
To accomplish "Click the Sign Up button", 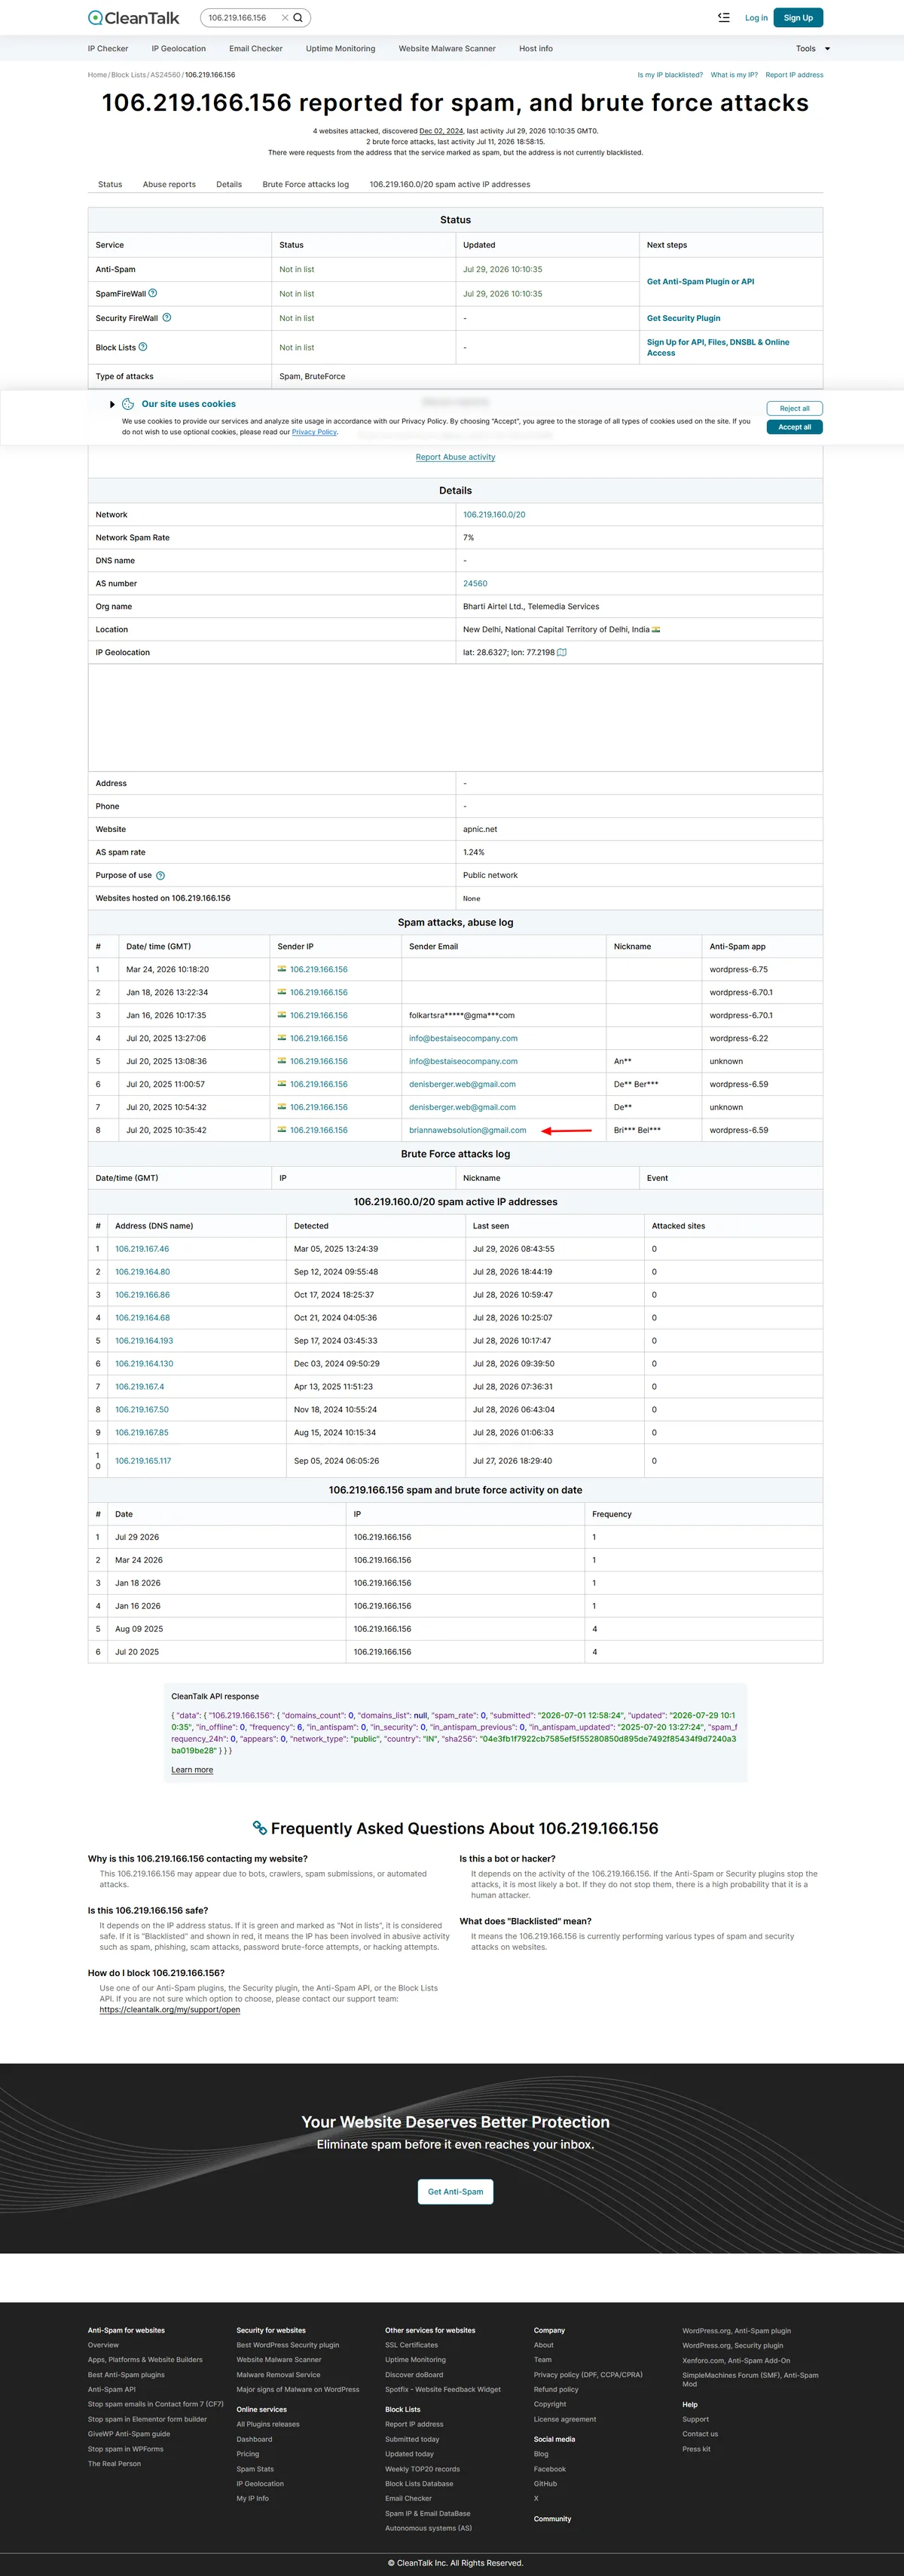I will (x=798, y=18).
